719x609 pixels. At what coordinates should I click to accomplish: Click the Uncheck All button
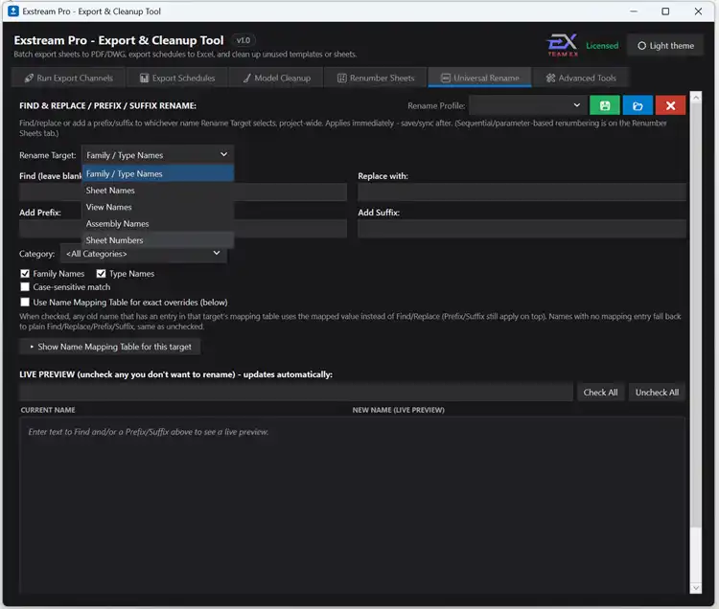(x=657, y=393)
